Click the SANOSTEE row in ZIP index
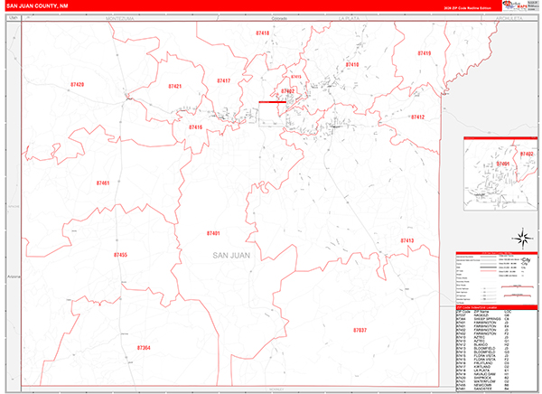This screenshot has width=542, height=394. click(x=483, y=389)
